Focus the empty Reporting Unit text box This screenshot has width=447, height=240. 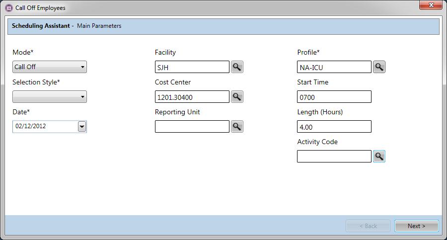192,127
